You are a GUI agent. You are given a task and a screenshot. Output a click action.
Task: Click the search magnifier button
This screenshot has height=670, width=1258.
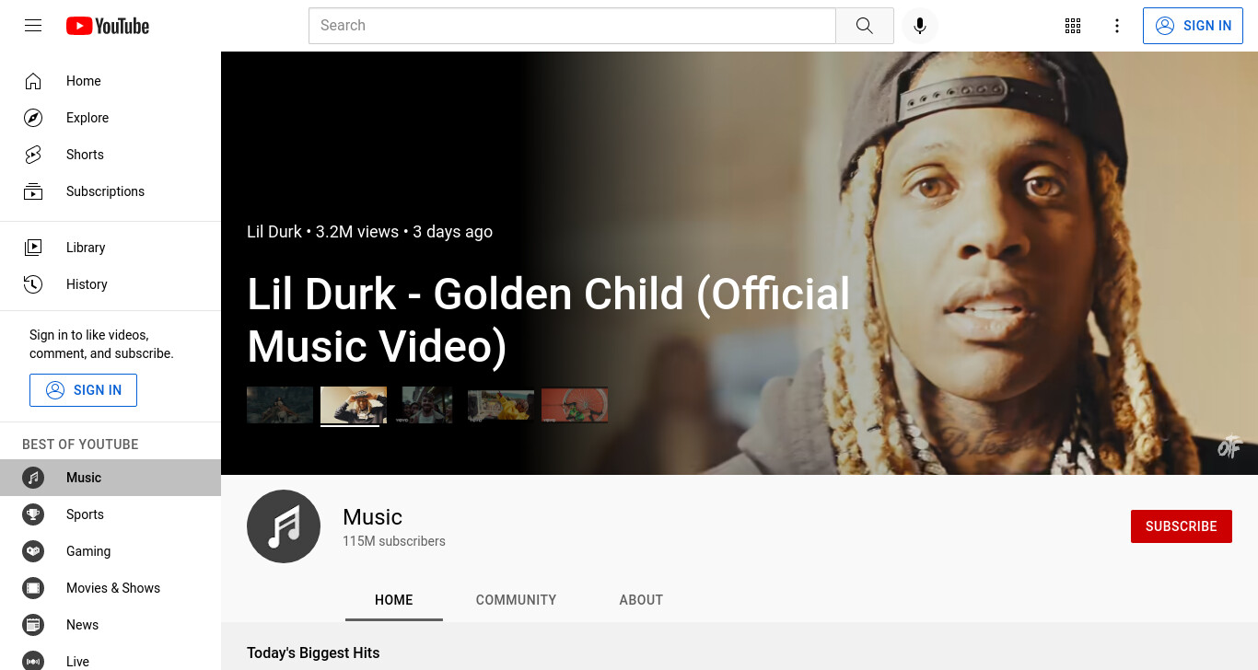point(864,26)
